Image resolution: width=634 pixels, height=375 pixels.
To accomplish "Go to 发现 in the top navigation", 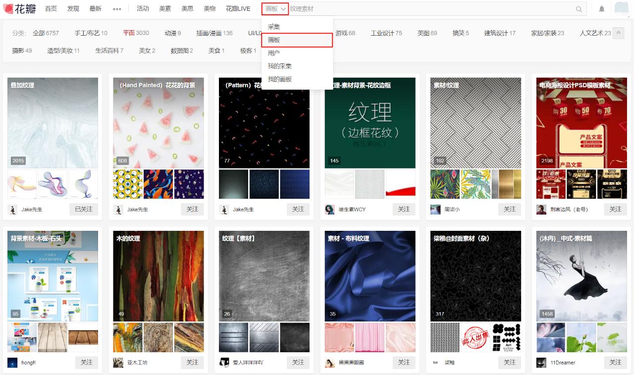I will point(73,8).
